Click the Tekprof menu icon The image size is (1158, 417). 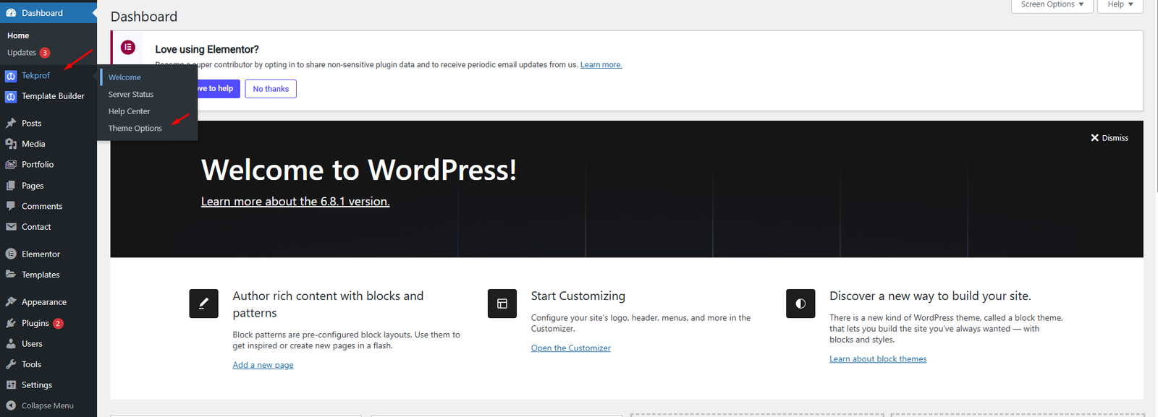coord(11,76)
